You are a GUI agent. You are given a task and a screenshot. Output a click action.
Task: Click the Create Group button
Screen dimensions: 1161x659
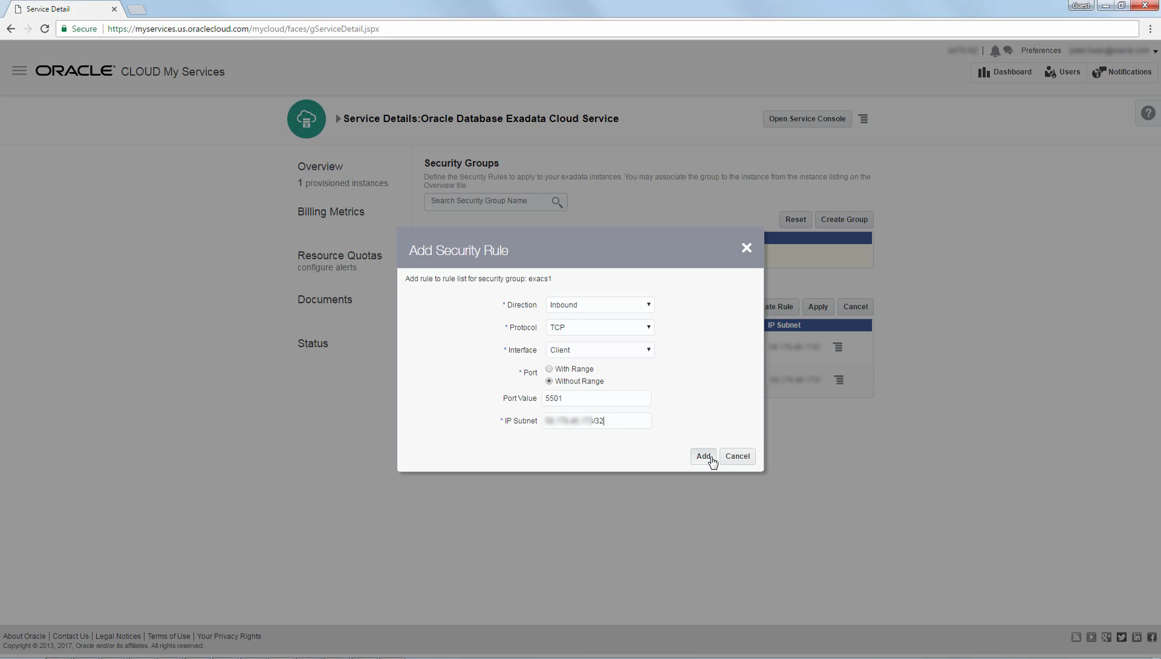click(x=844, y=219)
